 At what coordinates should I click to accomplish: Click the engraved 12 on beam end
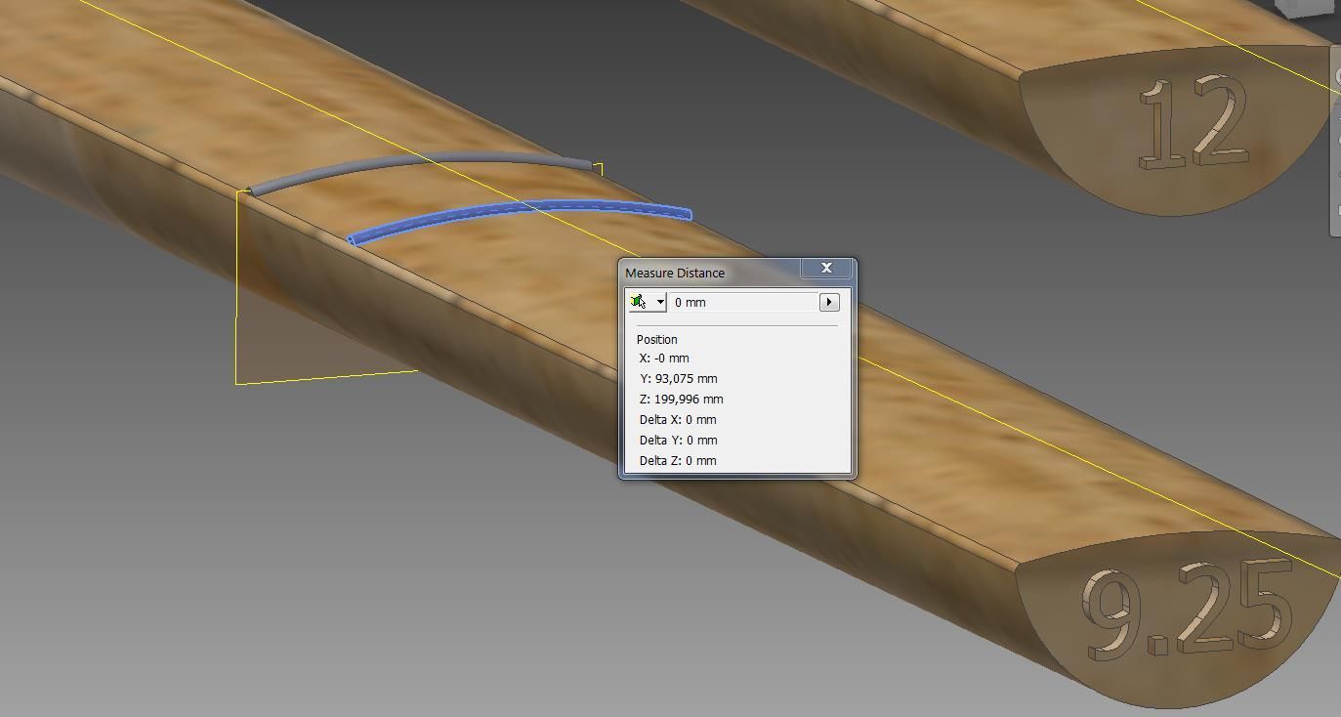[x=1193, y=124]
